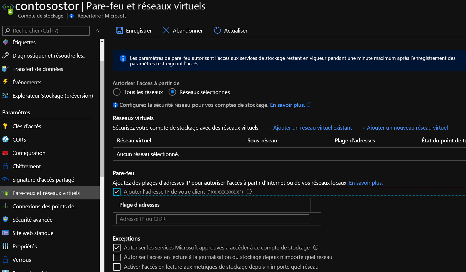Click the Paramètres section heading
The height and width of the screenshot is (272, 466).
(x=16, y=112)
